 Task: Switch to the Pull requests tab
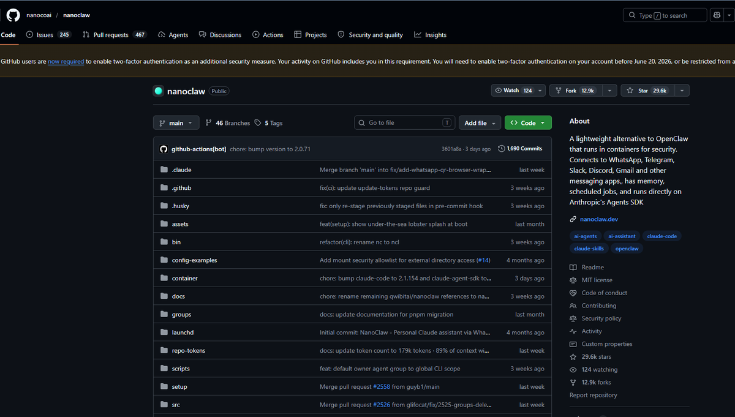point(114,35)
